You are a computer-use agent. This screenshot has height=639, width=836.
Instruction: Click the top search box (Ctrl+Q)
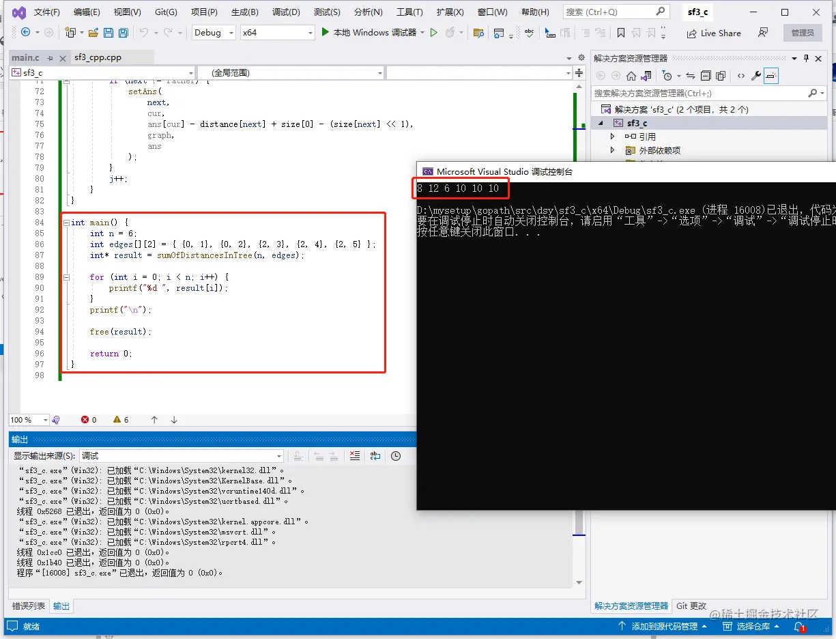616,12
